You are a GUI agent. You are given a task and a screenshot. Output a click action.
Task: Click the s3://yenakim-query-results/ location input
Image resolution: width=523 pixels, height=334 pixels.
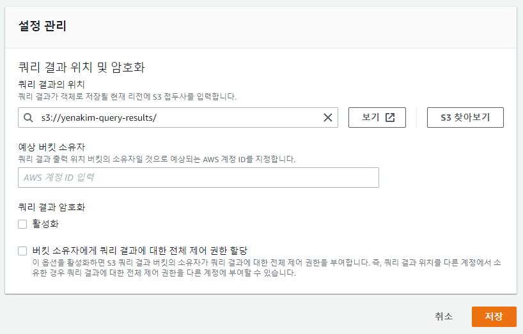click(178, 118)
